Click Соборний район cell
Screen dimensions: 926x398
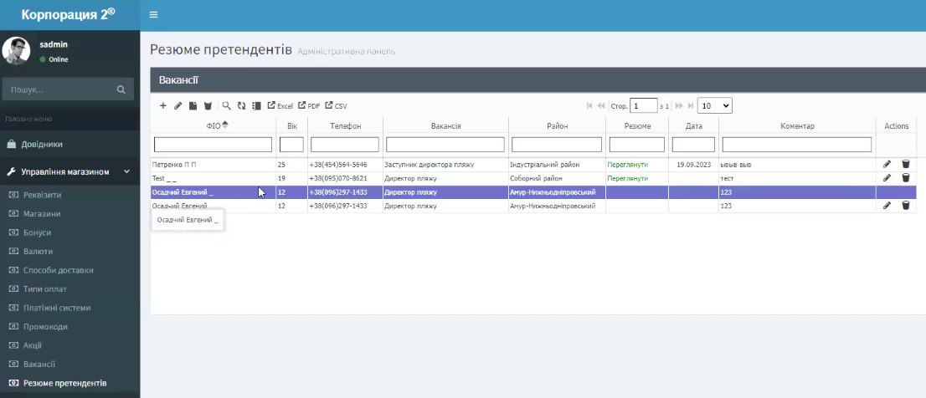tap(556, 178)
